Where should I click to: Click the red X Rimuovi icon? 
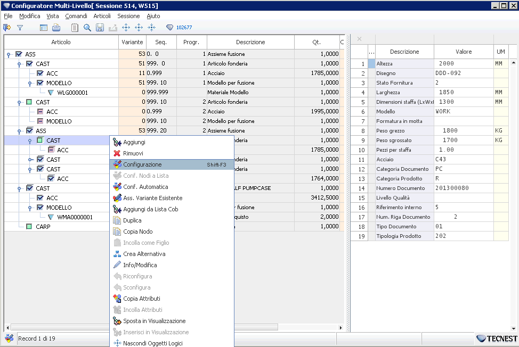click(x=117, y=153)
